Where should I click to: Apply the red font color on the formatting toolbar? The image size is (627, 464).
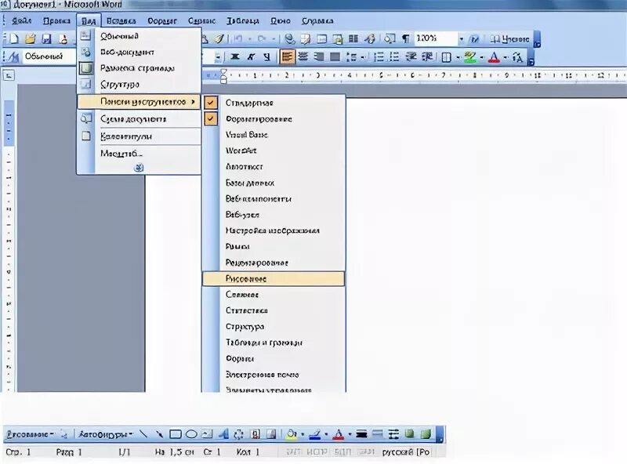coord(495,57)
